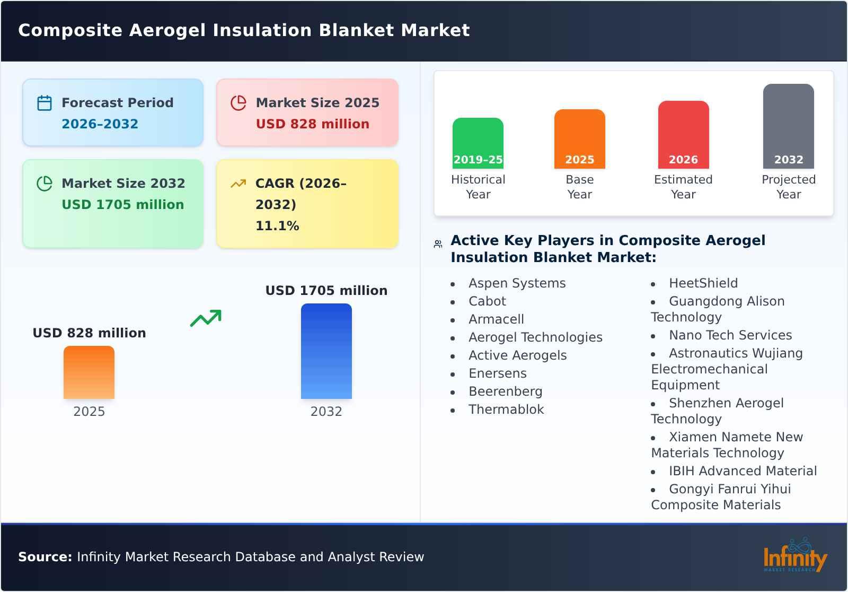Click the gray 2032 Projected Year bar
Viewport: 848px width, 592px height.
tap(788, 127)
